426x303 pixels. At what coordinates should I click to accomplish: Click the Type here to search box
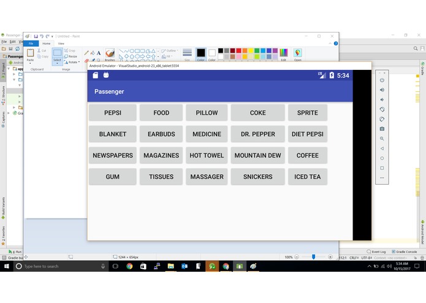point(60,266)
